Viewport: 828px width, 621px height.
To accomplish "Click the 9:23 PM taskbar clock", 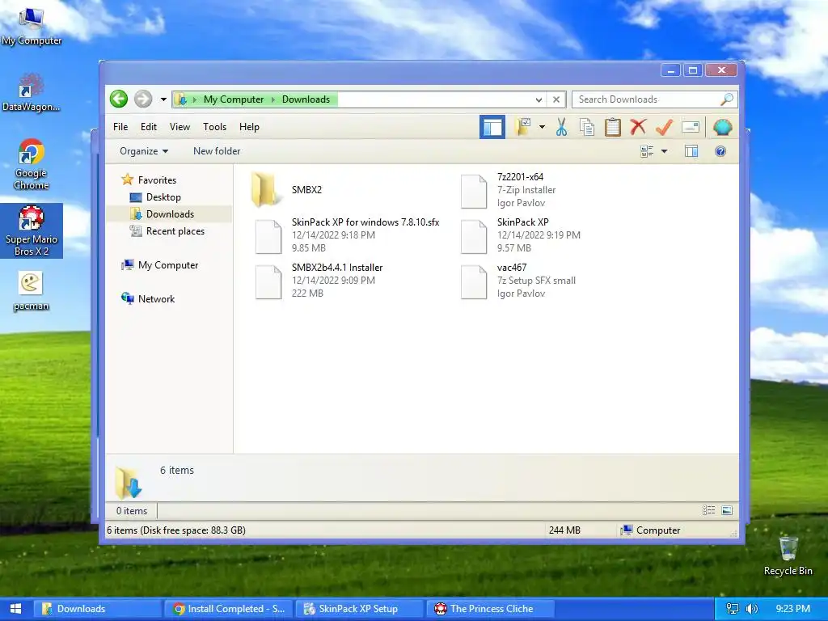I will click(x=792, y=609).
